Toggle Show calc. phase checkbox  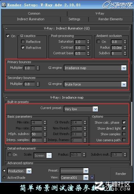[124, 122]
